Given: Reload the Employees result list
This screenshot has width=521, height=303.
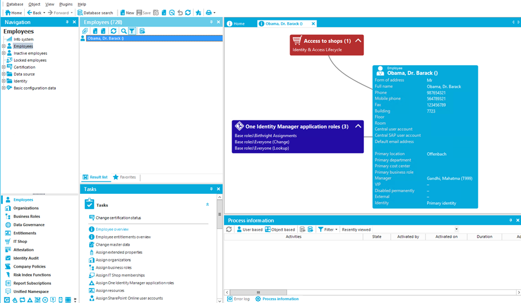Looking at the screenshot, I should tap(113, 31).
